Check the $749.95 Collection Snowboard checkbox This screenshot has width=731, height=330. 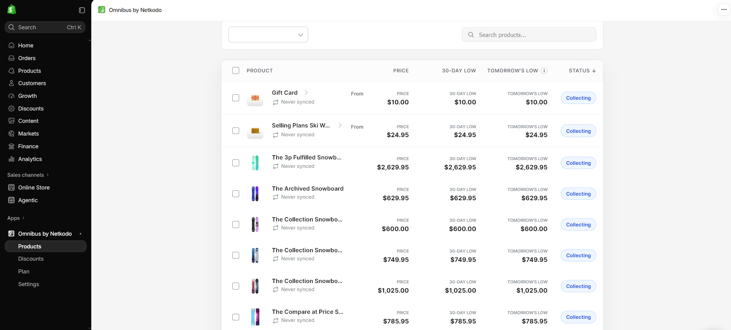click(236, 255)
